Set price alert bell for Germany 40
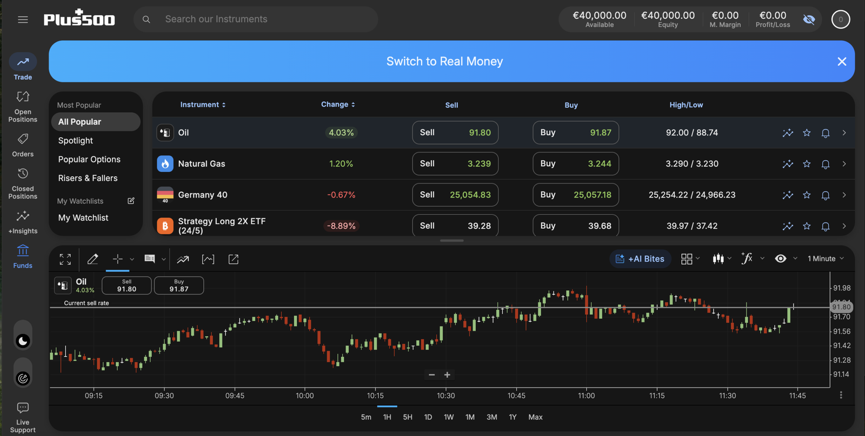 point(826,195)
